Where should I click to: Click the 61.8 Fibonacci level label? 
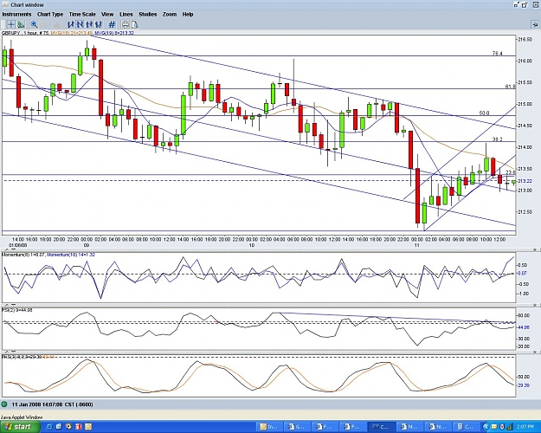[511, 87]
